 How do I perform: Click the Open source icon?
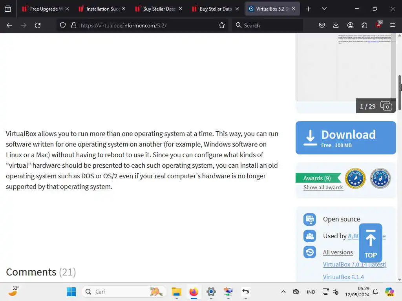(310, 219)
